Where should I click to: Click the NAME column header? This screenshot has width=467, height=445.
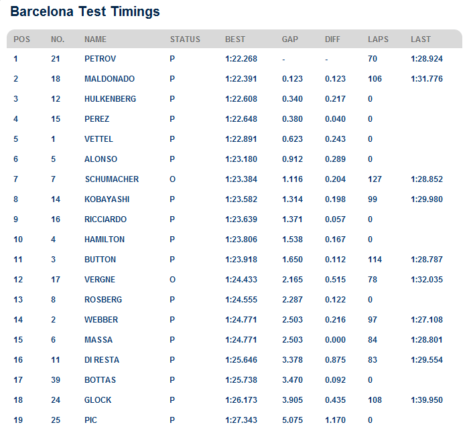95,39
